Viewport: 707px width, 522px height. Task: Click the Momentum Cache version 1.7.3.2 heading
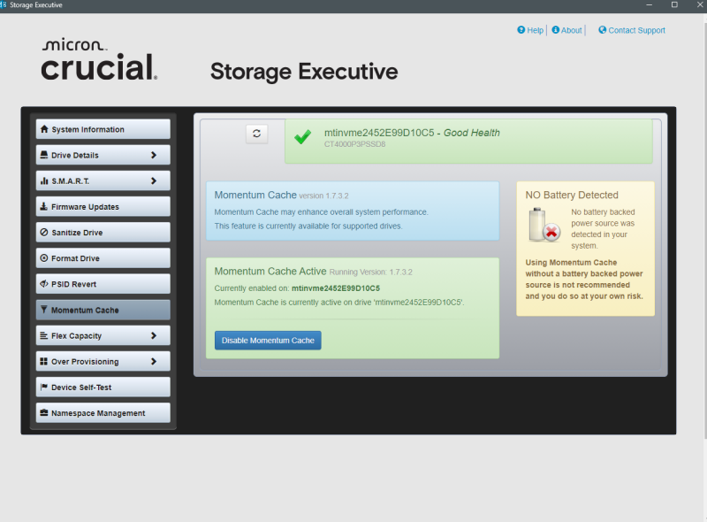pyautogui.click(x=281, y=195)
